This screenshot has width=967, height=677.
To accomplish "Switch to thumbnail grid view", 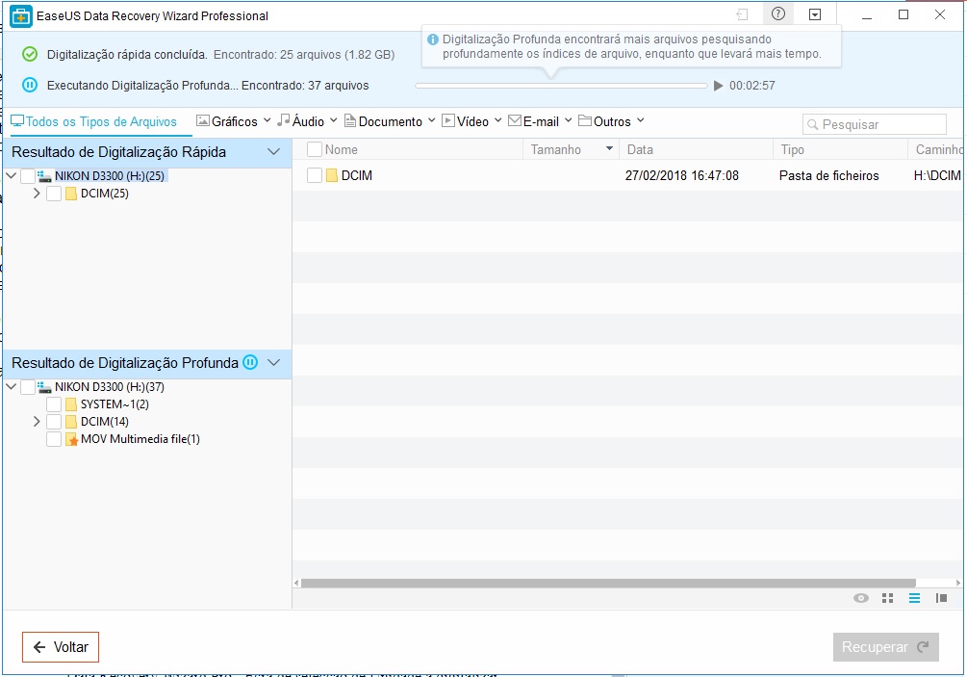I will pos(887,598).
